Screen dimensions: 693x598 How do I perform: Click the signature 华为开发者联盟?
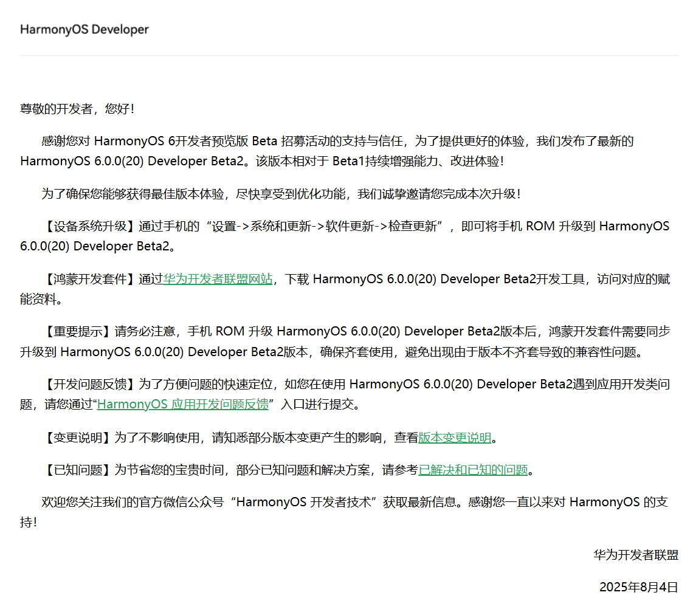pyautogui.click(x=635, y=555)
